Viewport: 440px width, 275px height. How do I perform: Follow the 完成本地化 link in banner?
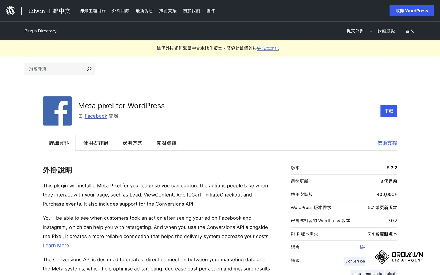(x=268, y=48)
